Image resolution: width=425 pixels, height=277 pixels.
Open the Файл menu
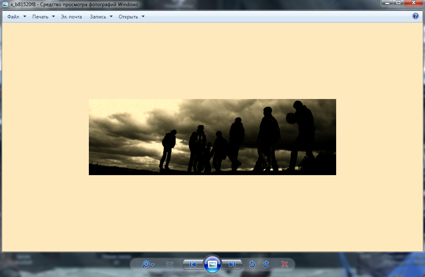[x=13, y=17]
